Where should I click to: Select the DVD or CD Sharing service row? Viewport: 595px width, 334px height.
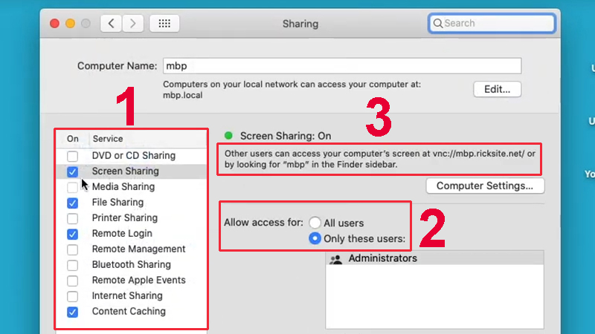point(132,156)
